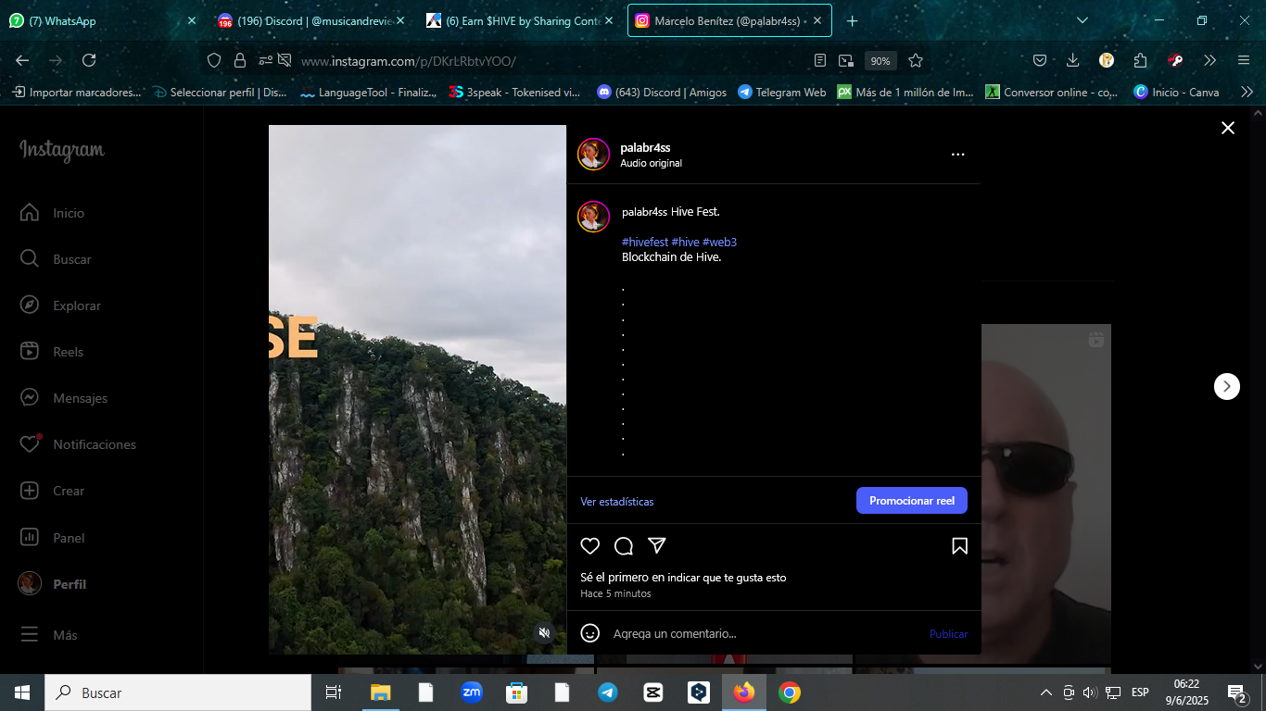Unmute the reel audio
The image size is (1266, 711).
click(x=545, y=633)
